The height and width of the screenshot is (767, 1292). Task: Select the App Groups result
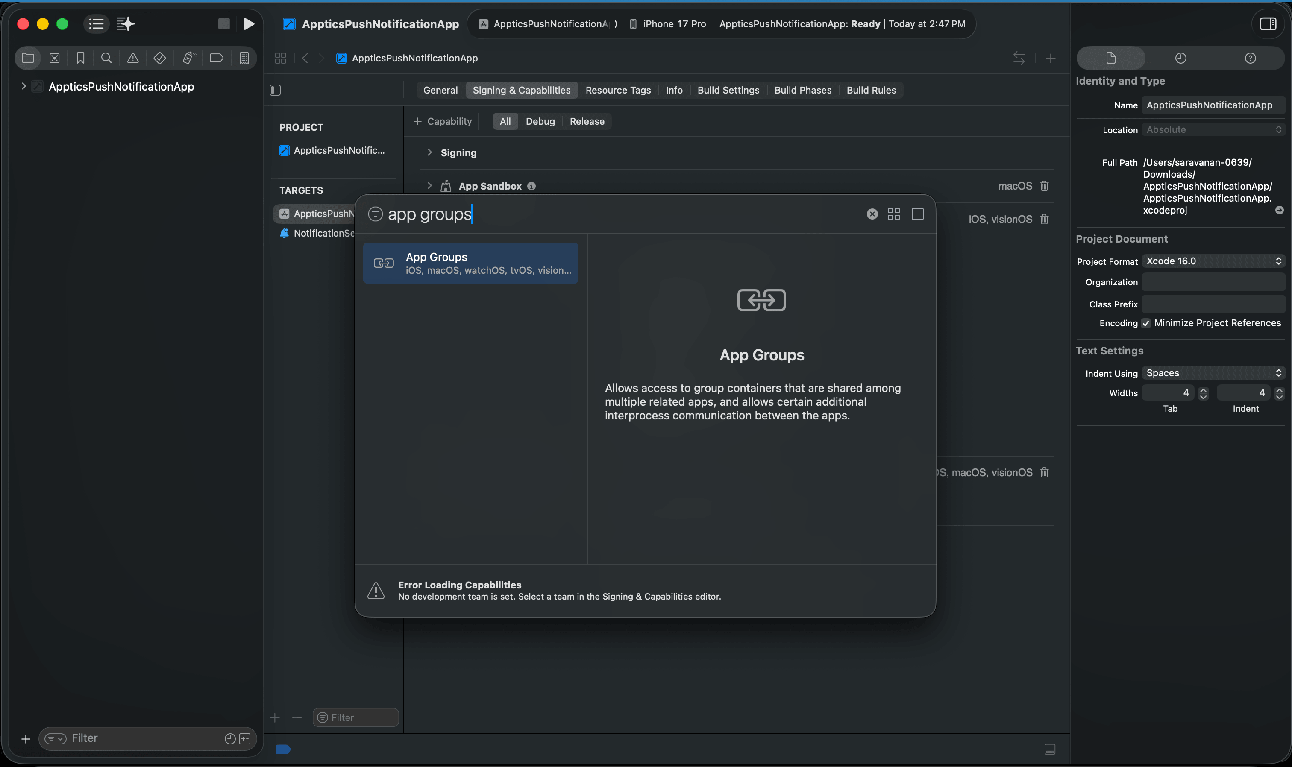point(470,263)
